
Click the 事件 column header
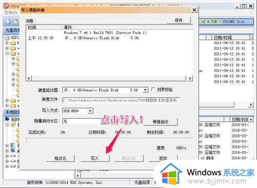[x=127, y=27]
